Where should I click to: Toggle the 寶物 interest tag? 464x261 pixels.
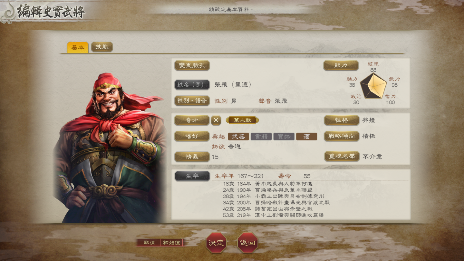point(284,137)
